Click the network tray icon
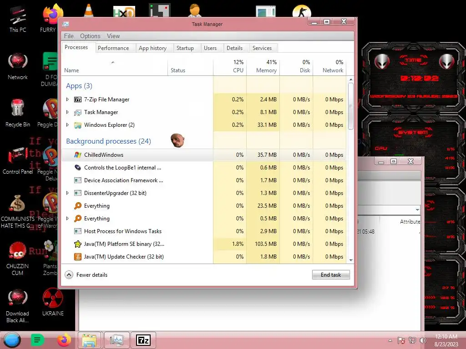Viewport: 466px width, 349px height. (x=412, y=340)
